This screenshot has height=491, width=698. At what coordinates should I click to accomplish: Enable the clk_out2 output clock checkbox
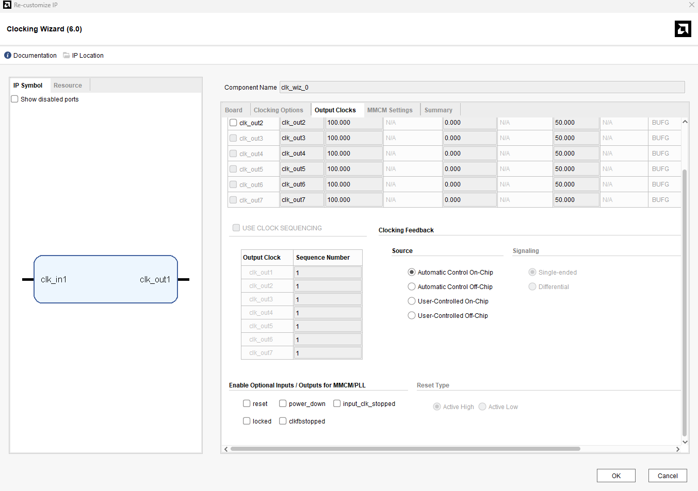[x=233, y=123]
